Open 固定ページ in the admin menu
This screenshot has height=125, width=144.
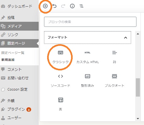click(19, 43)
